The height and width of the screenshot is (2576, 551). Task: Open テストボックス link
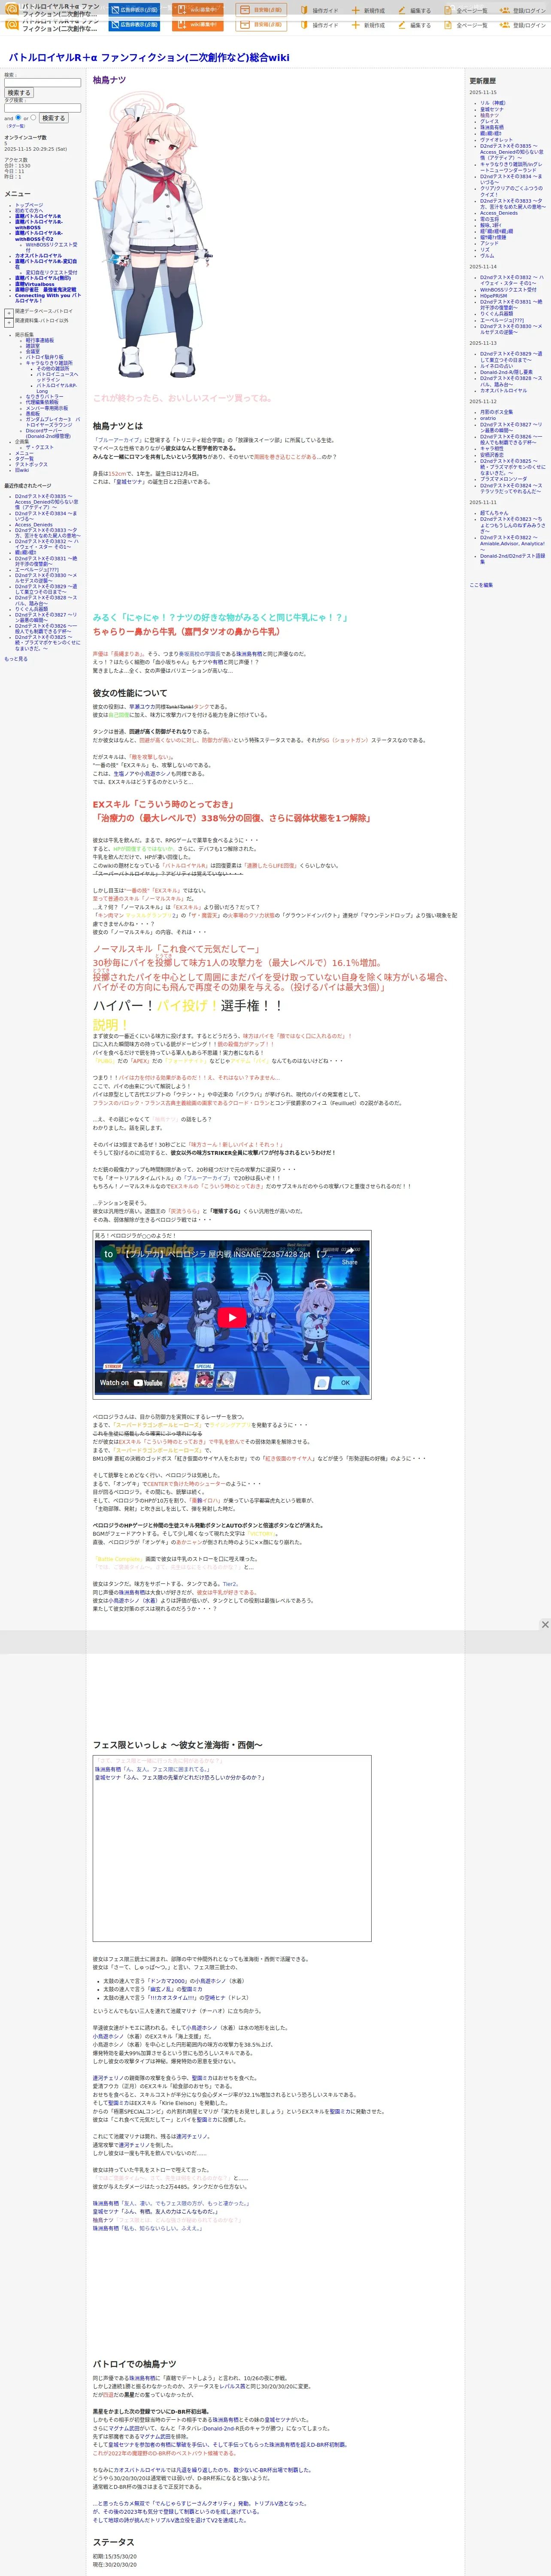pos(31,464)
